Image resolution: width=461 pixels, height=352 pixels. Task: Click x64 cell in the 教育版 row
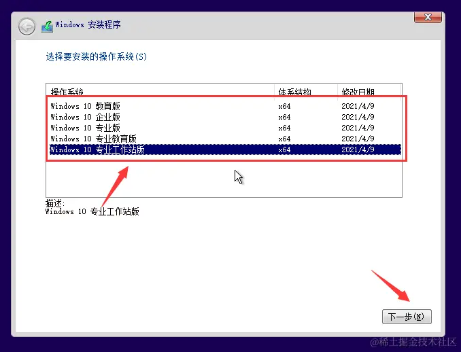[284, 106]
